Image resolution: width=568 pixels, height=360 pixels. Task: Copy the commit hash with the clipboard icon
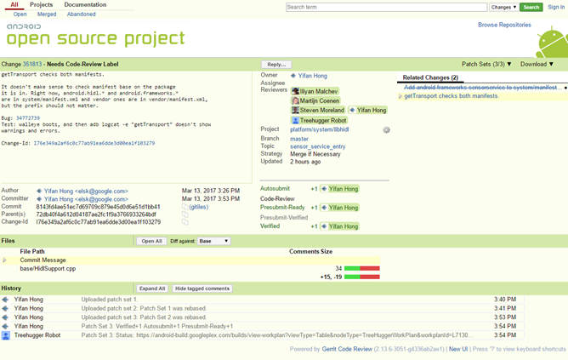coord(185,207)
